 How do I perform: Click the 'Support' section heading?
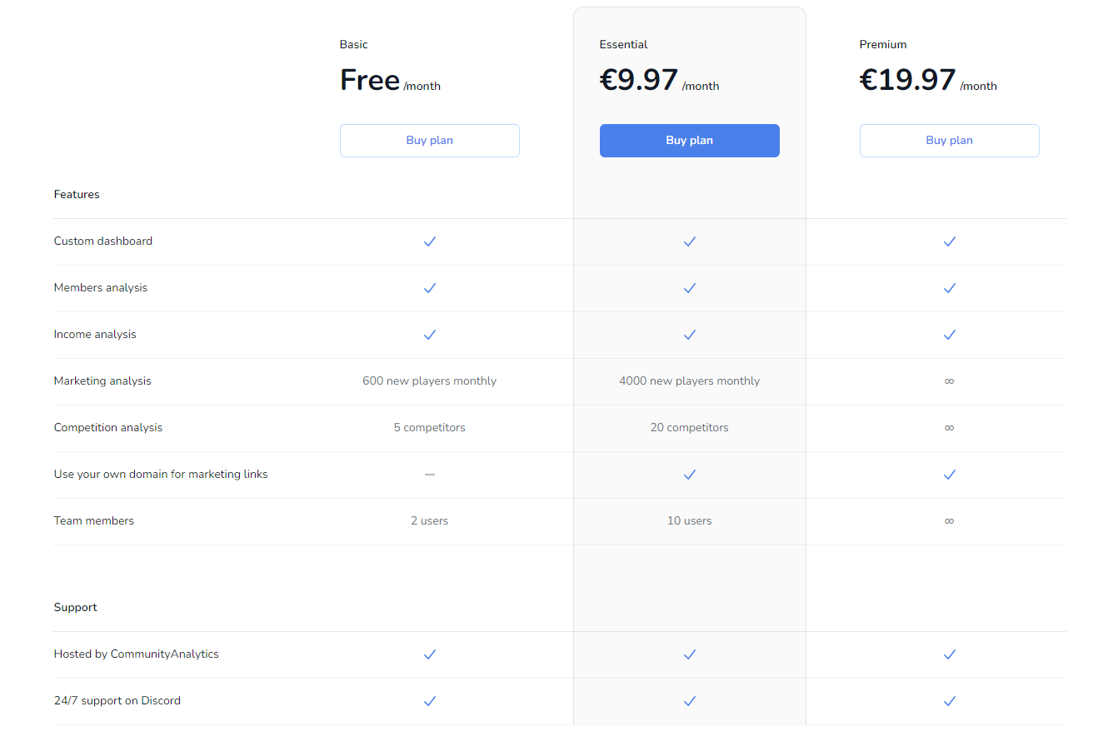[76, 608]
